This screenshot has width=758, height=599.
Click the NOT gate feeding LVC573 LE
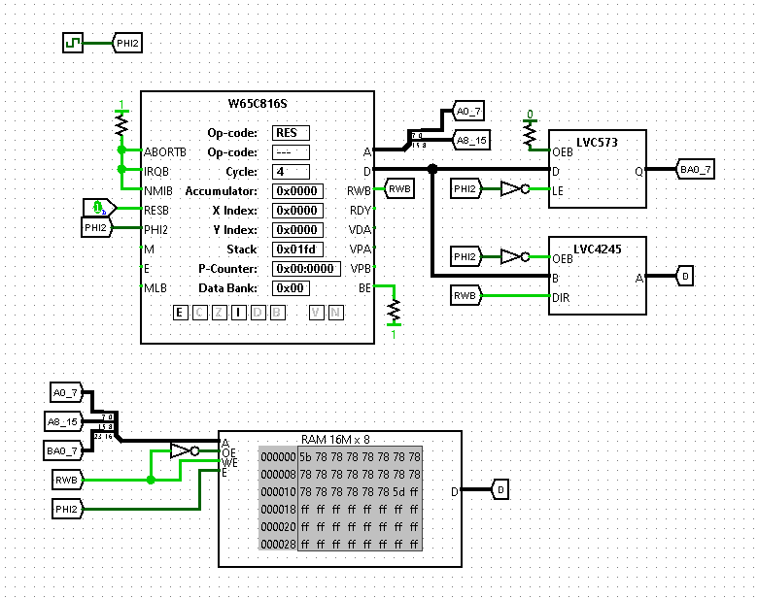(515, 189)
